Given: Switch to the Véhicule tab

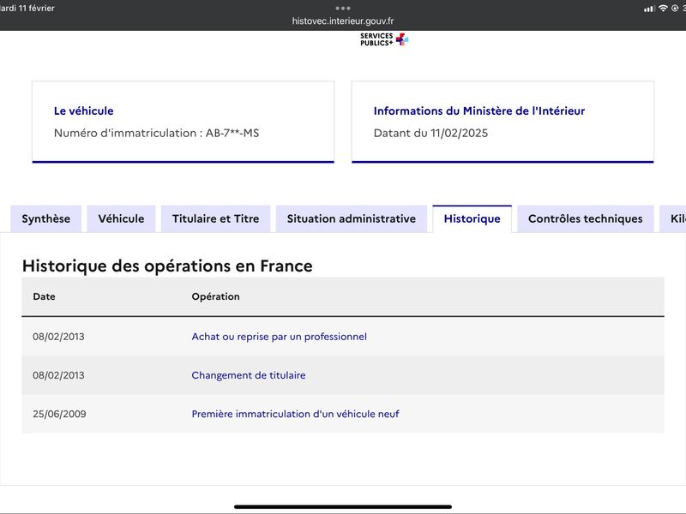Looking at the screenshot, I should pyautogui.click(x=121, y=218).
